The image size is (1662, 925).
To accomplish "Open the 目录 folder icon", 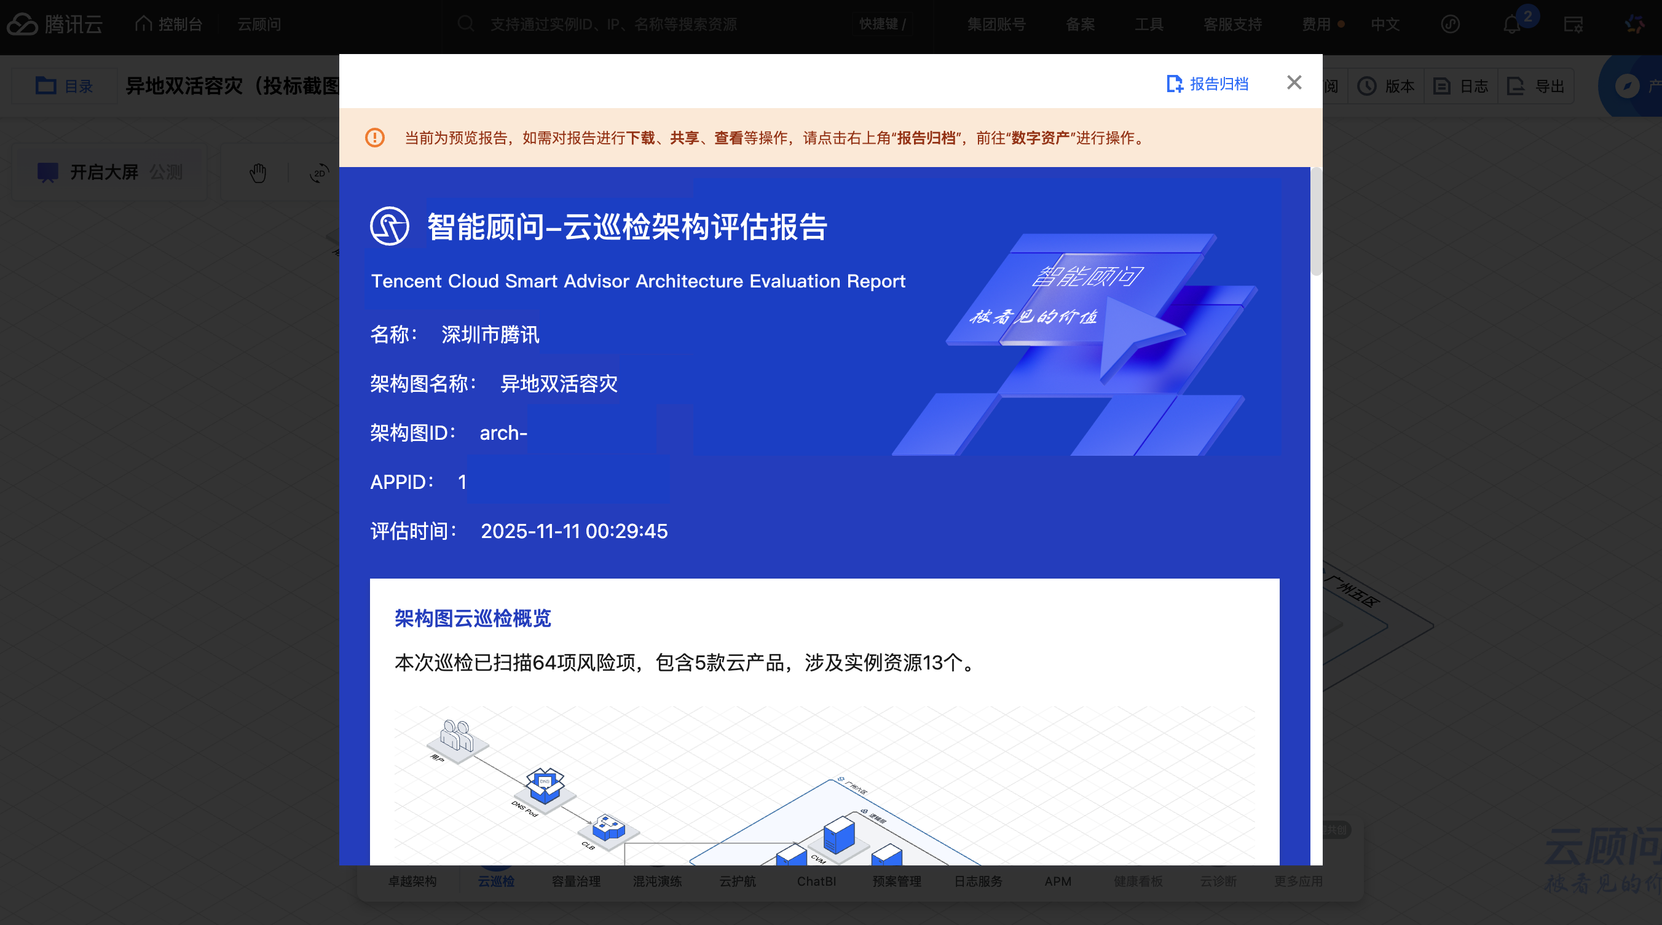I will (46, 86).
